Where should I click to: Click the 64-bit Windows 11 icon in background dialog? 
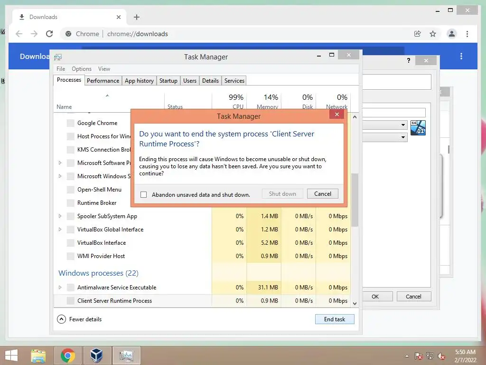(x=418, y=128)
